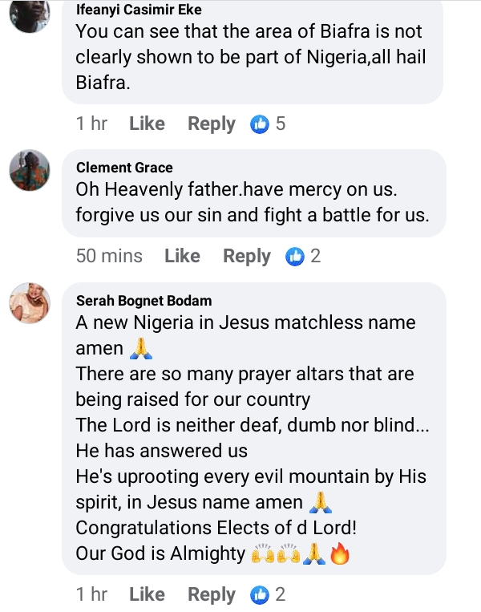Open Ifeanyi Casimir Eke's profile name link
Image resolution: width=481 pixels, height=612 pixels.
coord(139,10)
